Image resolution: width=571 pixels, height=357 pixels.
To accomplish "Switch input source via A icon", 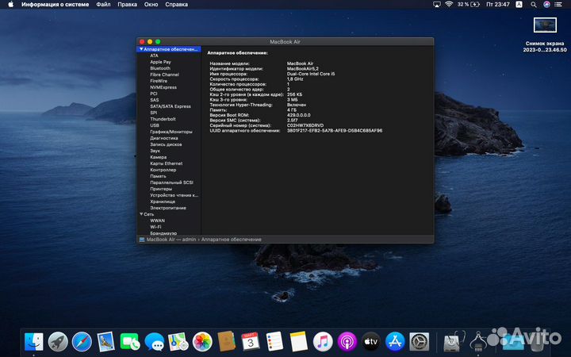I will click(x=519, y=5).
